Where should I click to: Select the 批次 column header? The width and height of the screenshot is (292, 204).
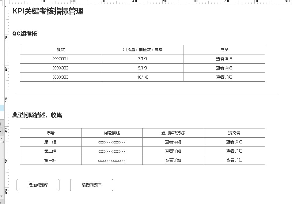coord(61,50)
